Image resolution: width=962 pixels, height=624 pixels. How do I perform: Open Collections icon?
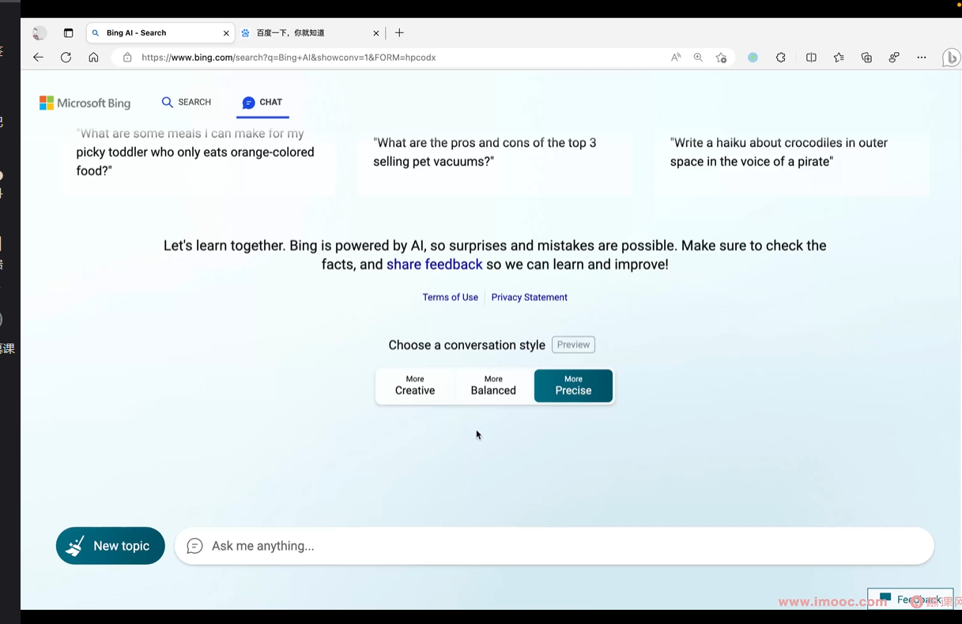[866, 57]
